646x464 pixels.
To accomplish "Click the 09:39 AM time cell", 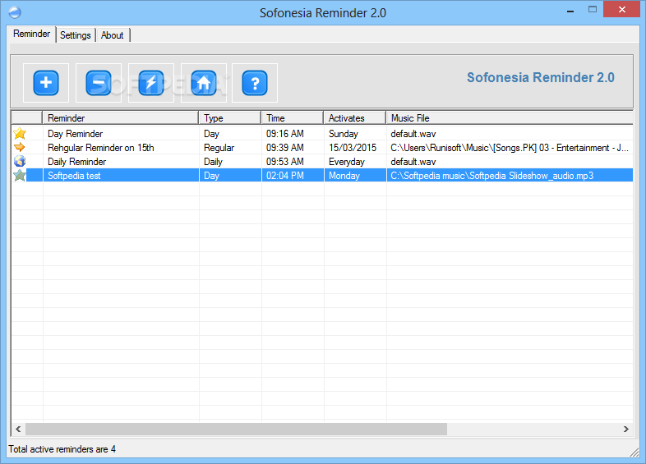I will coord(284,148).
